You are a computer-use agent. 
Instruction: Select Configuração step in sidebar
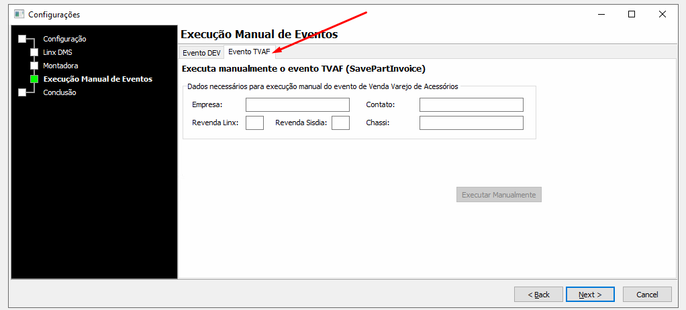click(64, 39)
